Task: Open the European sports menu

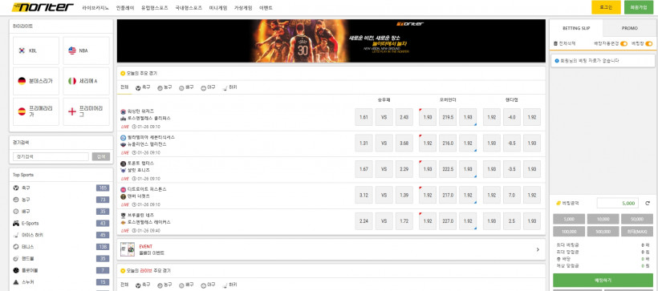Action: click(x=154, y=7)
